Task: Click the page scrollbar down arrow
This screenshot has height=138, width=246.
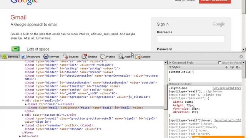Action: [x=243, y=49]
